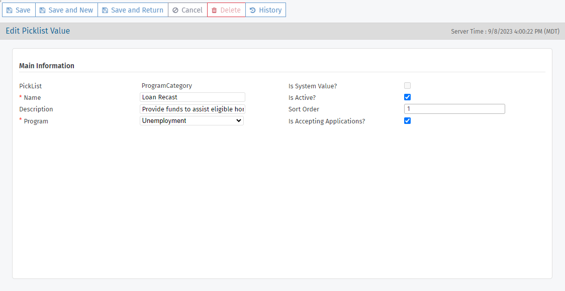This screenshot has width=565, height=291.
Task: Cancel editing the picklist value
Action: click(x=187, y=10)
